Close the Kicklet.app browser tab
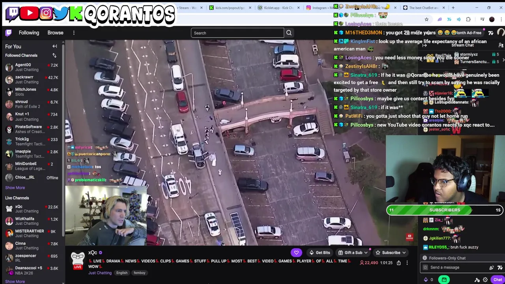 [298, 7]
